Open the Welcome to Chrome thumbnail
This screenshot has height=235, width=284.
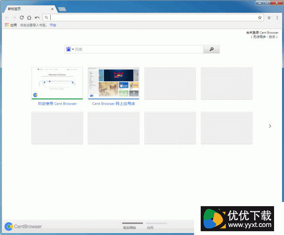click(x=57, y=83)
